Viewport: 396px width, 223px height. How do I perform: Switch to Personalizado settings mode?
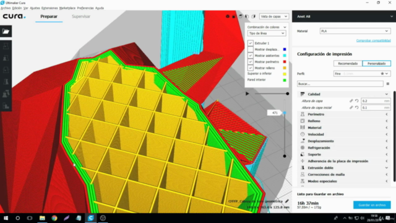[376, 63]
